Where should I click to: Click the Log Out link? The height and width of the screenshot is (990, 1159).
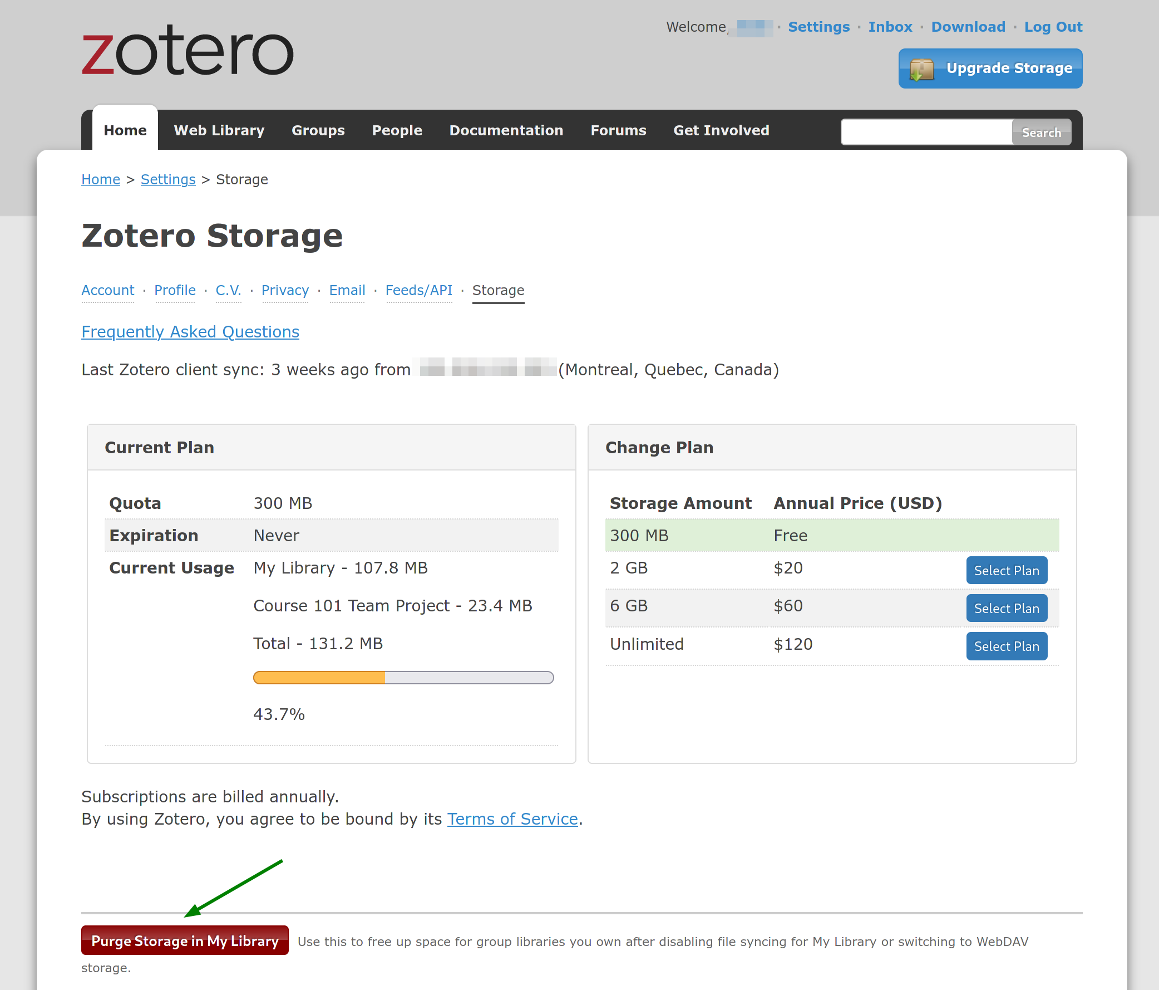click(1052, 27)
